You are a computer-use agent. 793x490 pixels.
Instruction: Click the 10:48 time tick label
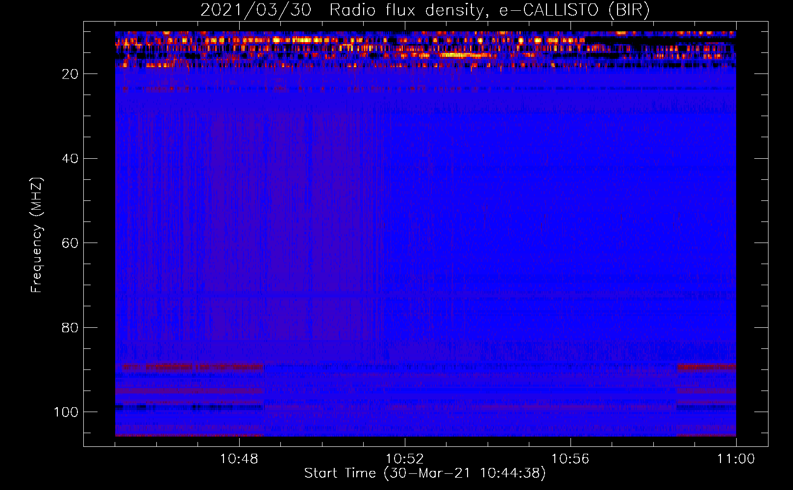(239, 459)
